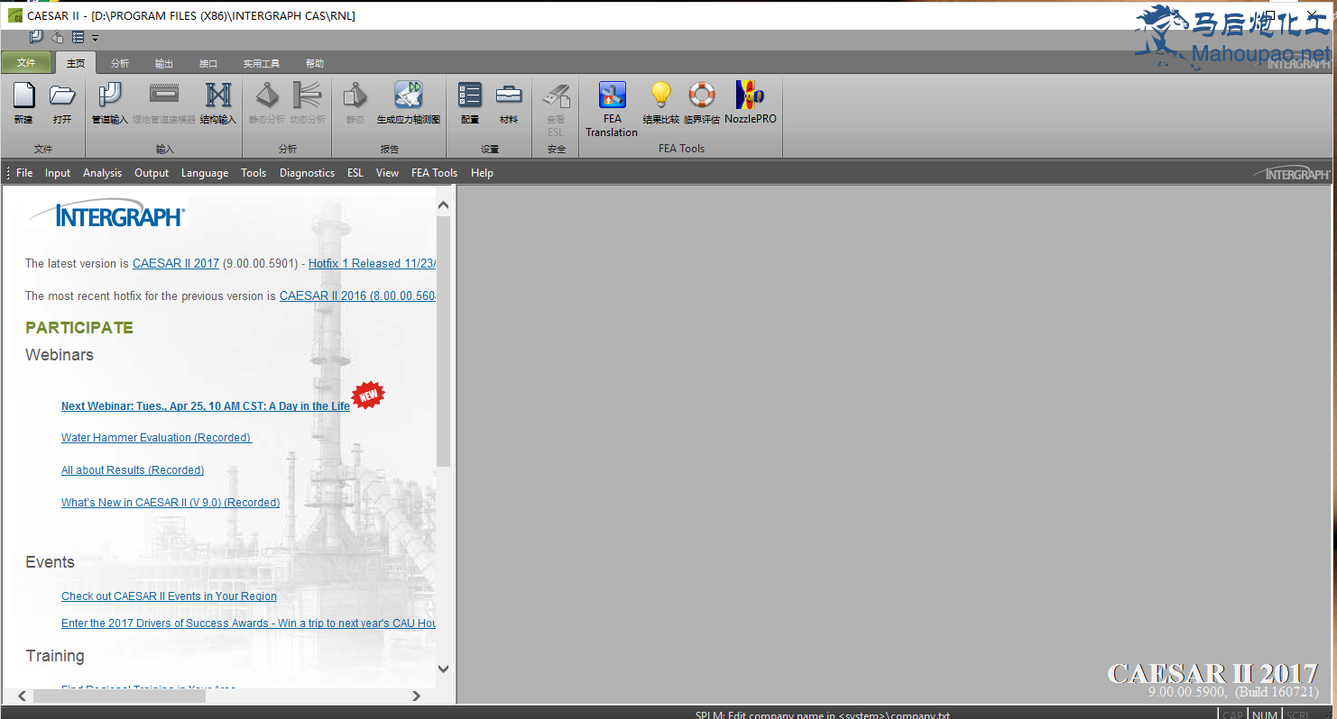The height and width of the screenshot is (719, 1337).
Task: Open the Analysis menu
Action: coord(102,173)
